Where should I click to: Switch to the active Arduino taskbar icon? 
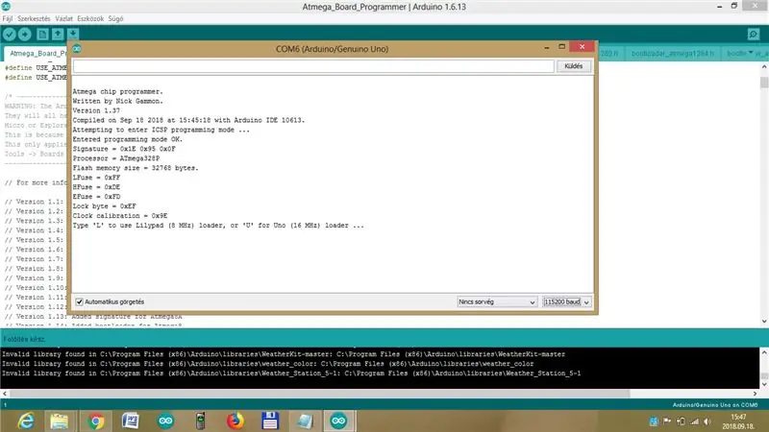click(338, 420)
